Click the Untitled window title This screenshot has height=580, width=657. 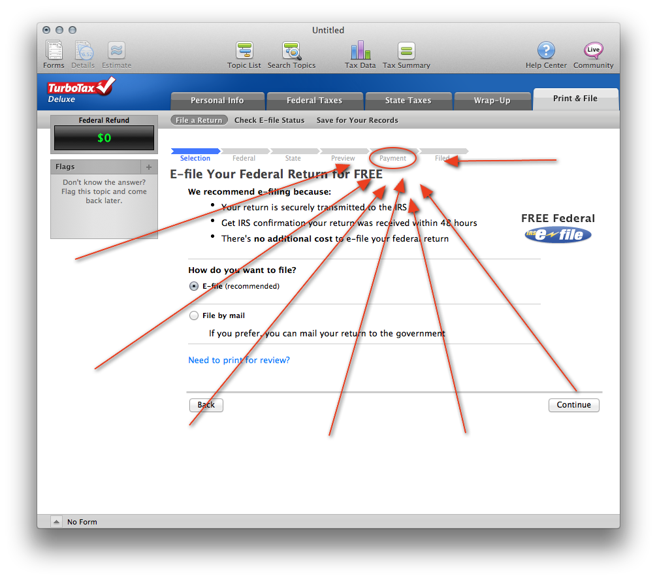click(328, 30)
